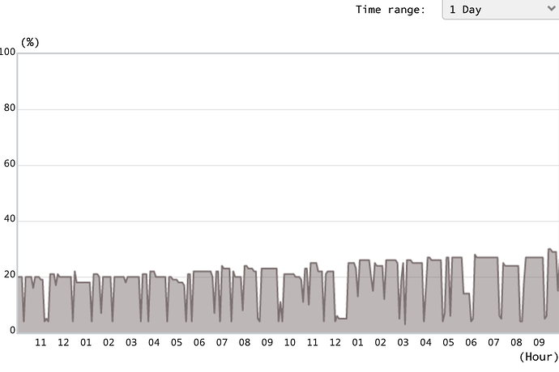Viewport: 559px width, 372px height.
Task: Open the Time range dropdown showing 1 Day
Action: (501, 9)
